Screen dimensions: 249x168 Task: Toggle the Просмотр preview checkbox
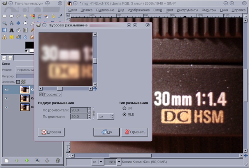pyautogui.click(x=41, y=94)
